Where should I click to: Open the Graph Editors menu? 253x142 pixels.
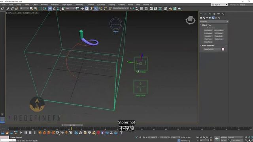67,5
